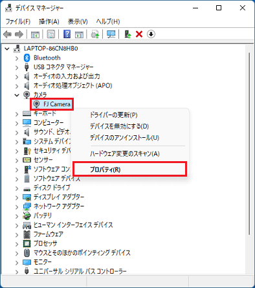Screen dimensions: 255x288
Task: Click the red X uninstall device icon
Action: pos(139,34)
